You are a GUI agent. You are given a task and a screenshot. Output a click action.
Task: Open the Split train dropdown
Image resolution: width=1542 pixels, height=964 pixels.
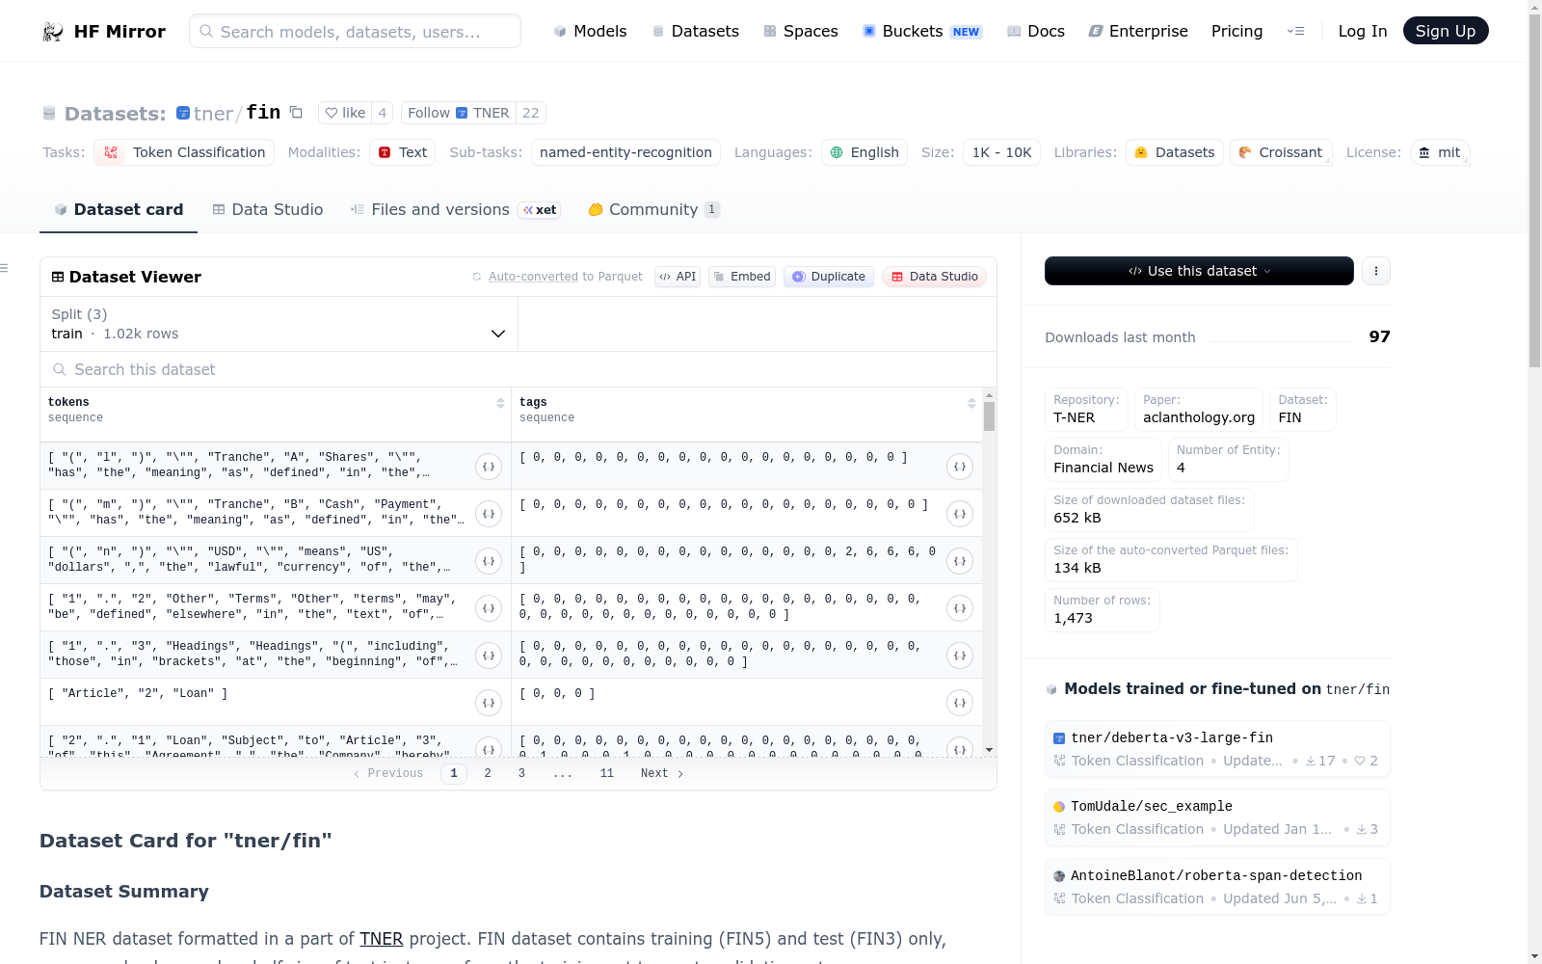click(279, 324)
